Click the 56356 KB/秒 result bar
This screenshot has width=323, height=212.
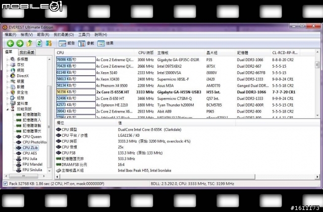76,92
